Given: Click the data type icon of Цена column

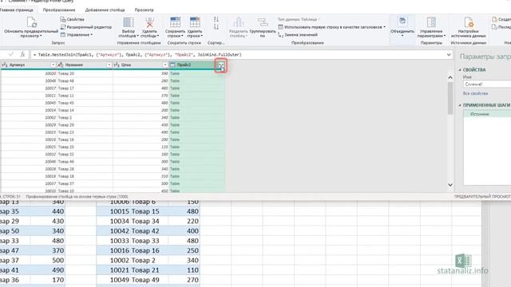Looking at the screenshot, I should pos(117,65).
